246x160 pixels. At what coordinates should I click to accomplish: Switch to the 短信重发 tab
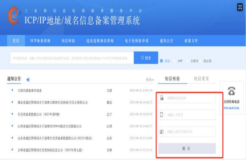[x=201, y=78]
